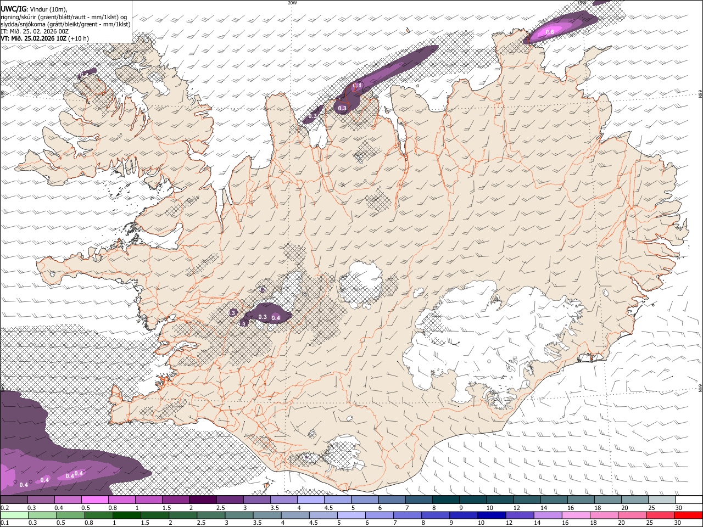Pick the first grey-purple swatch at 0.2 in snow legend

tap(14, 500)
